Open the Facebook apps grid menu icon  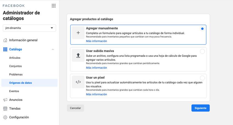click(x=53, y=6)
